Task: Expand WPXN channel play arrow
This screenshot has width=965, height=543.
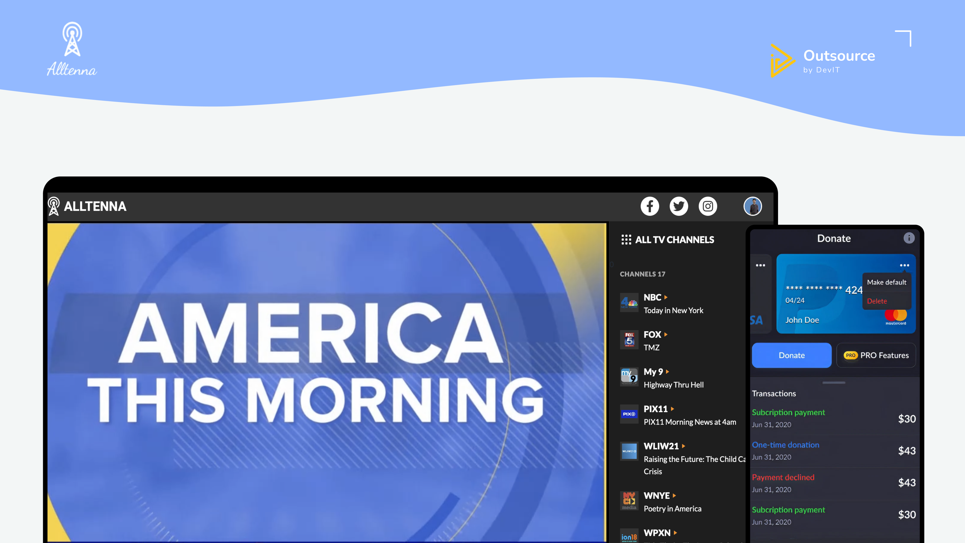Action: (x=675, y=532)
